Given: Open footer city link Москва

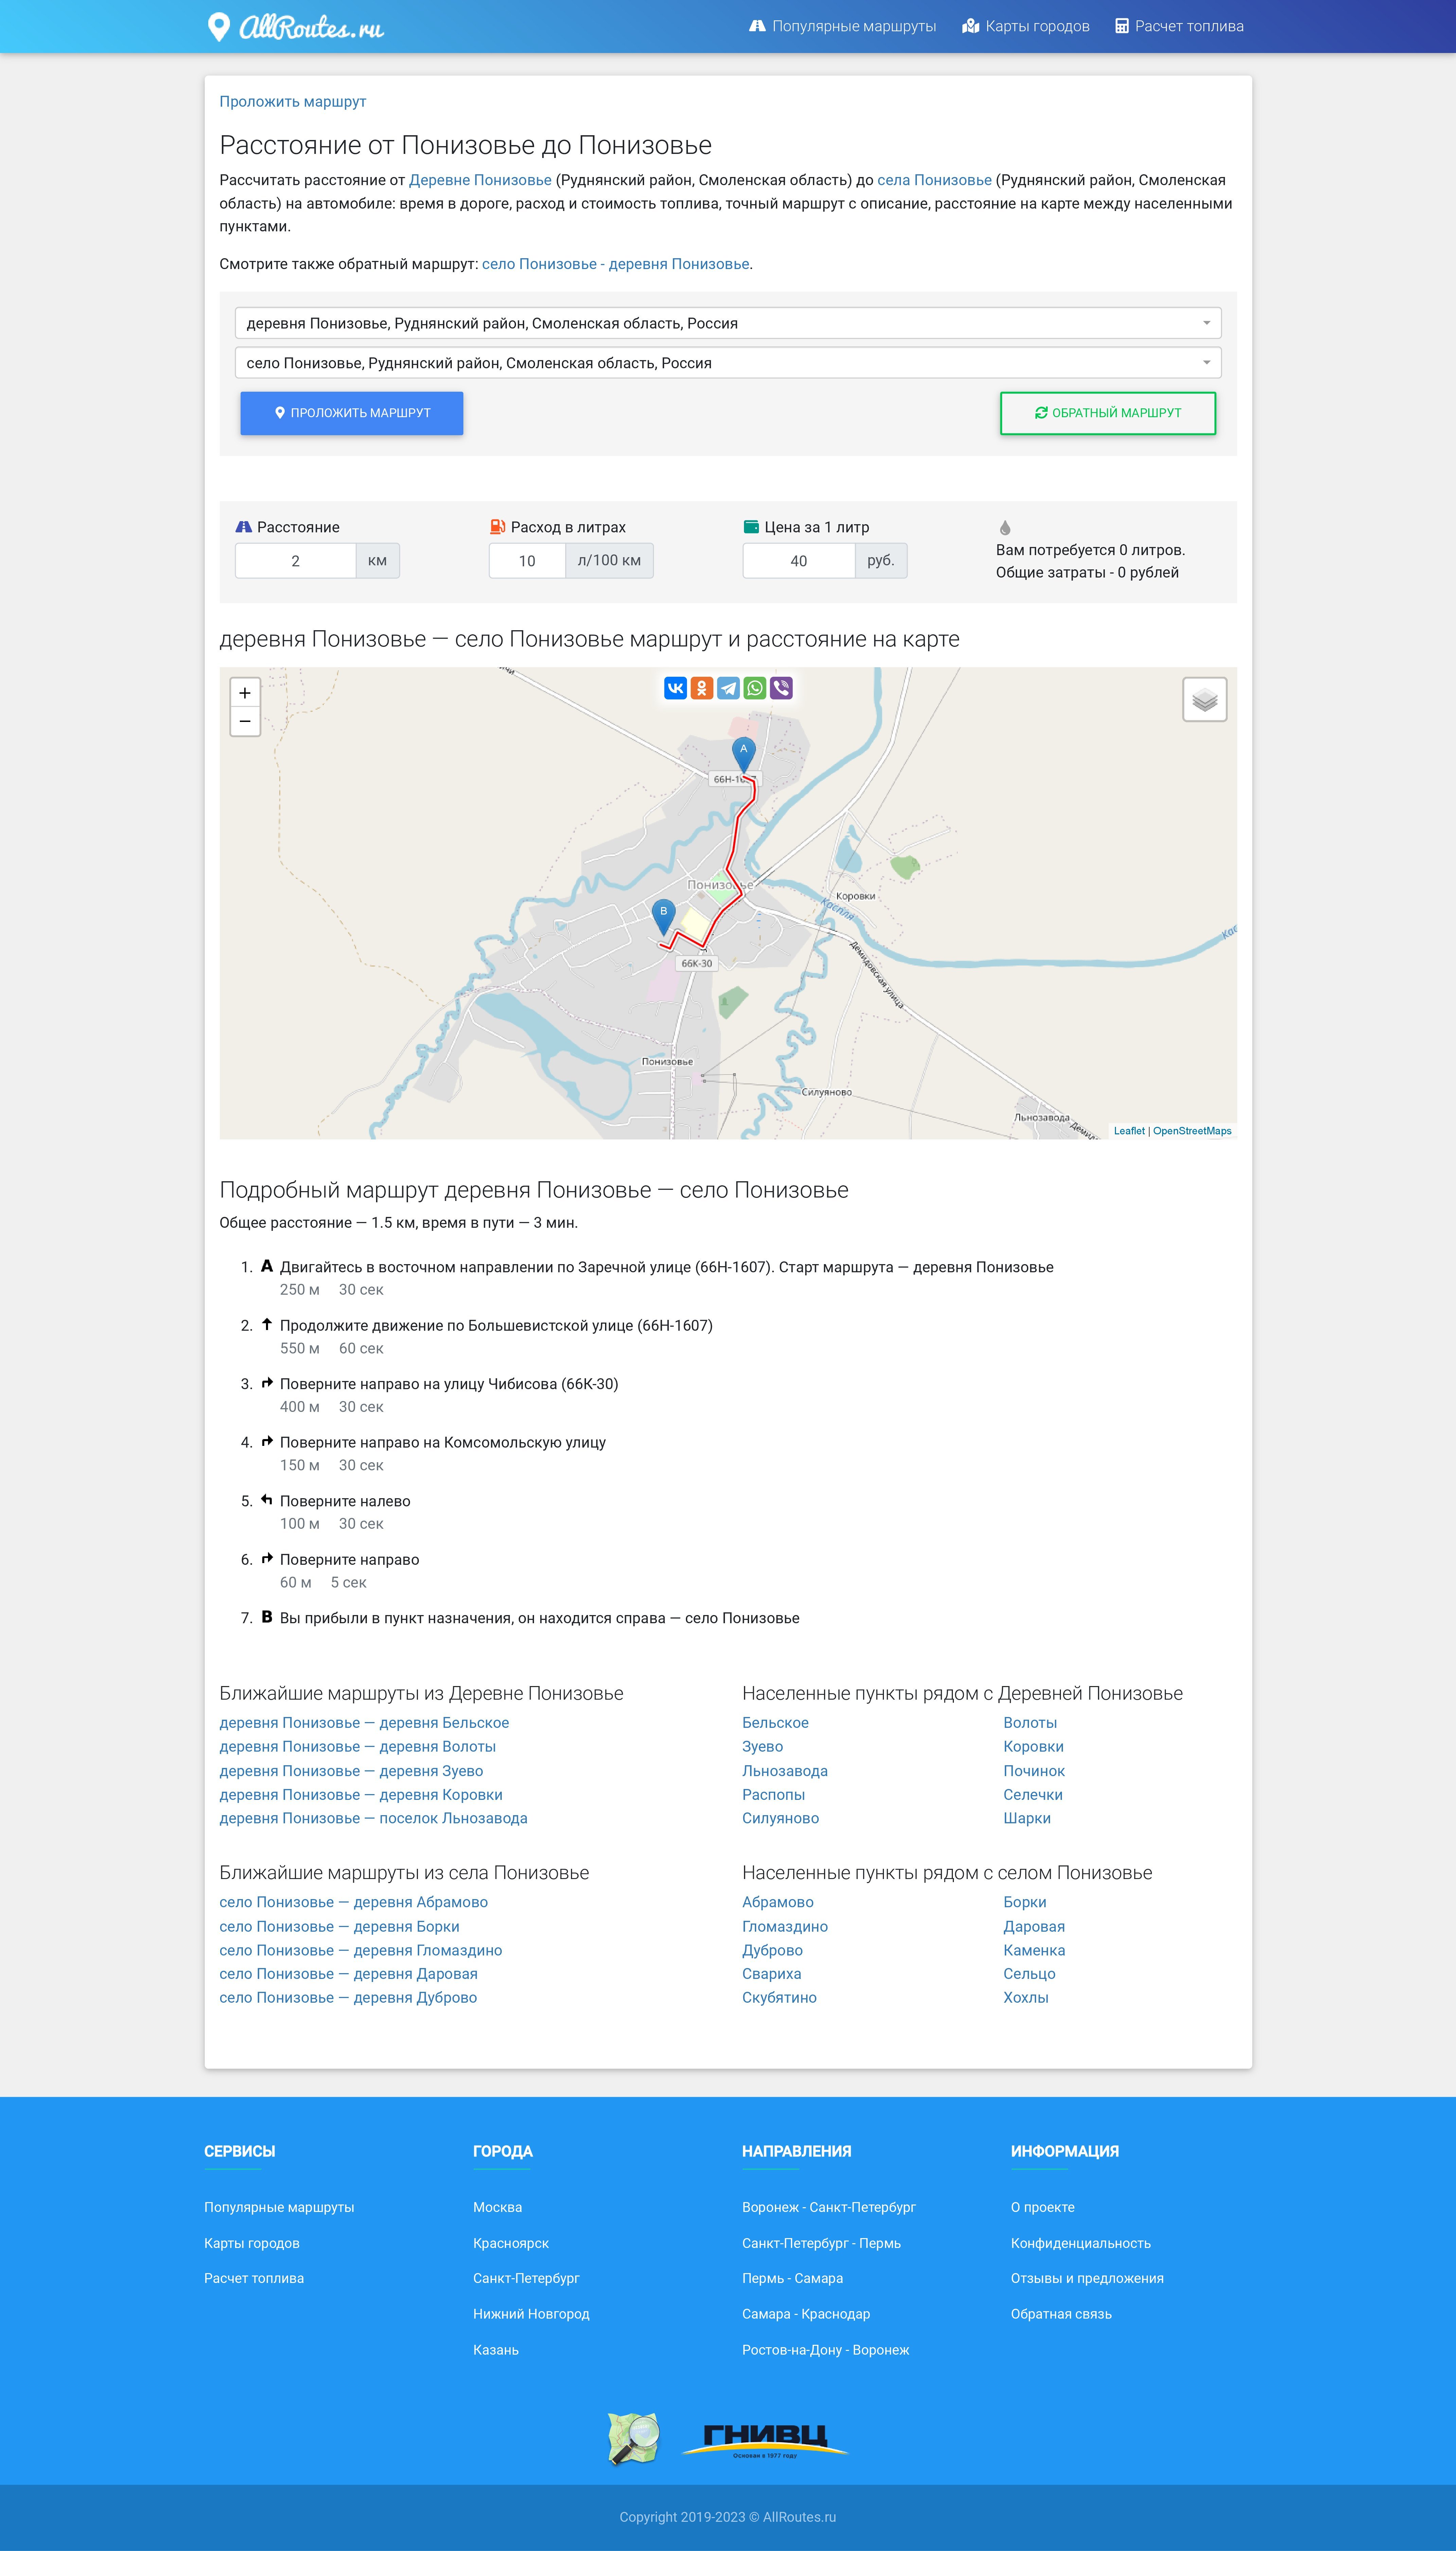Looking at the screenshot, I should pyautogui.click(x=497, y=2207).
